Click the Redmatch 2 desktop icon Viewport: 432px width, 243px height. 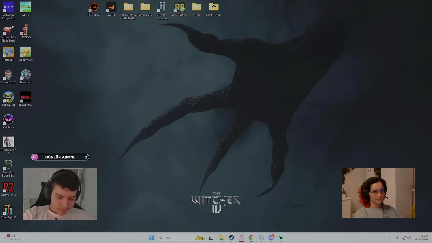tap(8, 189)
